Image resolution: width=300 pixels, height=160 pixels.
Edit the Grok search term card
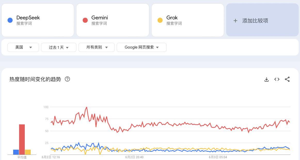click(x=188, y=20)
